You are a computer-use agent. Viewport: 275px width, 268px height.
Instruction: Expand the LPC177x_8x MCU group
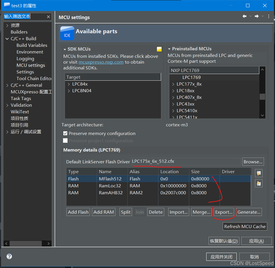tap(173, 84)
